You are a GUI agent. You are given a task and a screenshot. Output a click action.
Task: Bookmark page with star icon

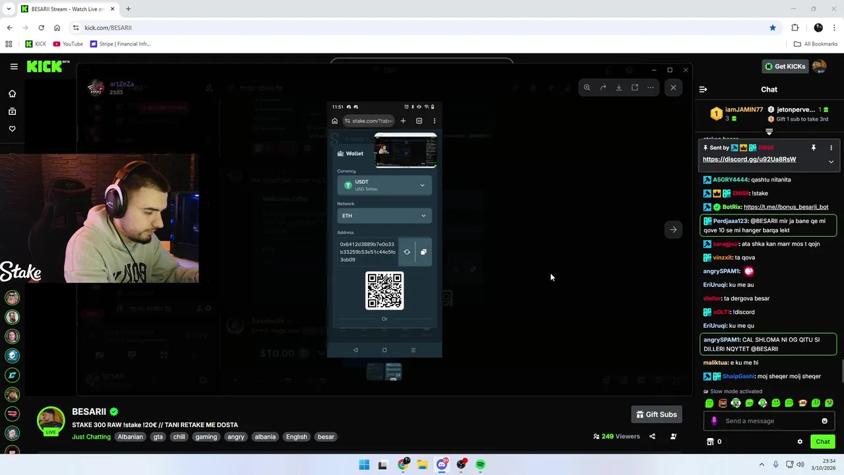pos(773,28)
